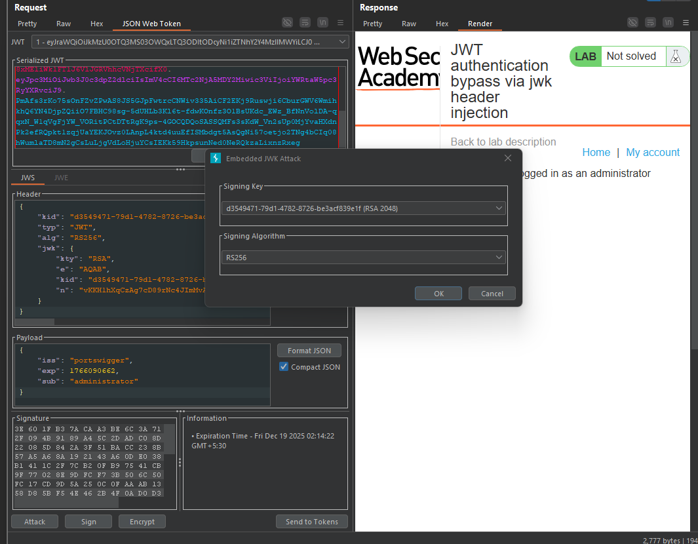Expand the Signing Key dropdown

364,208
